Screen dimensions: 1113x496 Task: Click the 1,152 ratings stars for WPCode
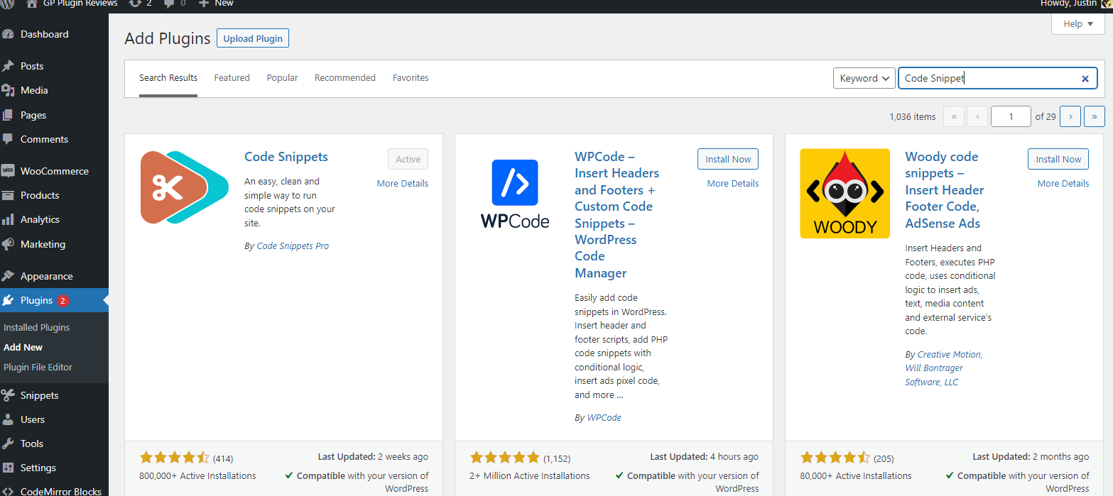pos(505,458)
